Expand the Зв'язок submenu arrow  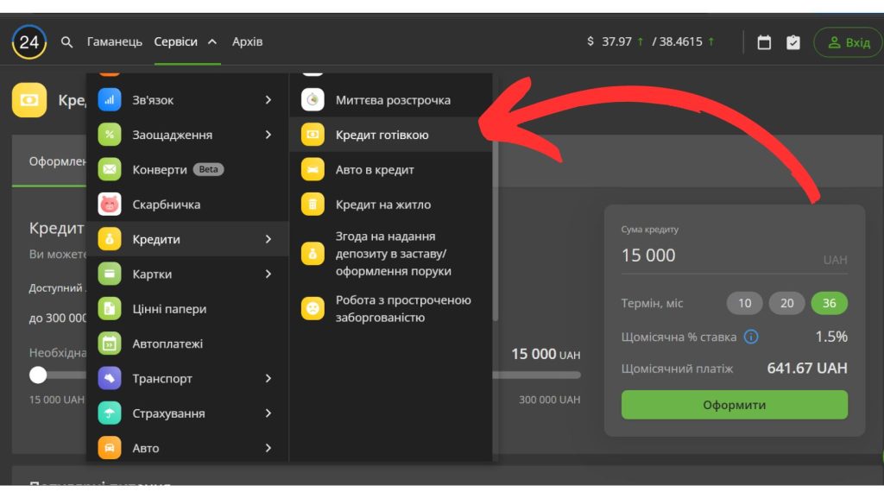(x=268, y=100)
